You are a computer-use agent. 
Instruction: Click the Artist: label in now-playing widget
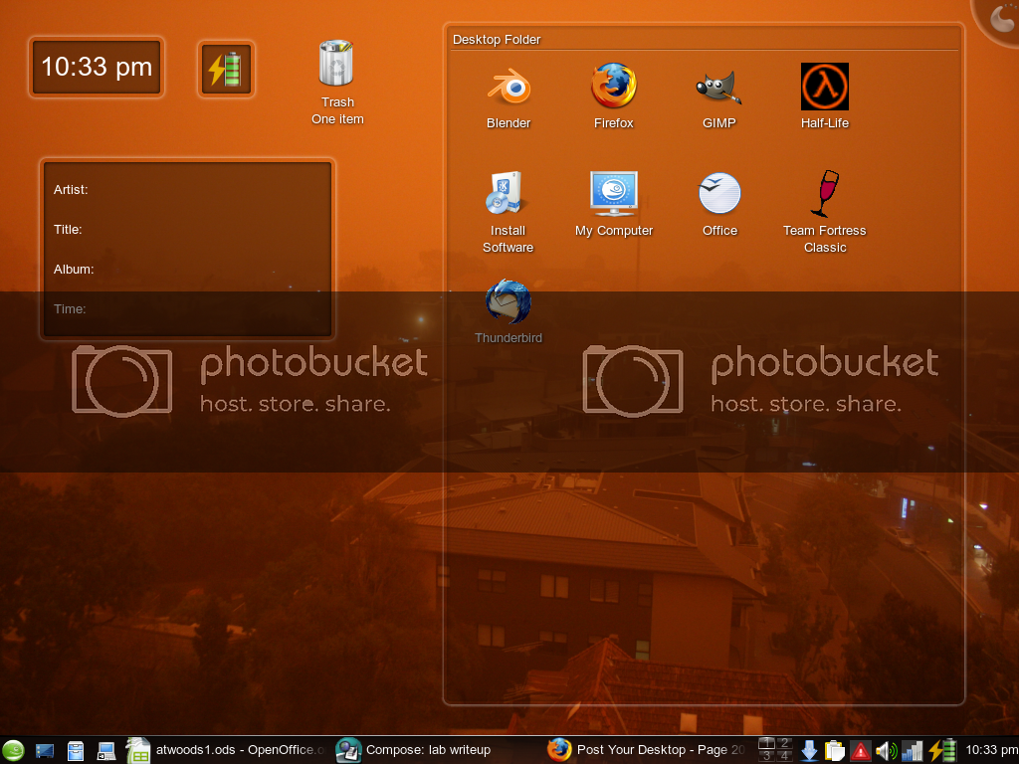71,190
